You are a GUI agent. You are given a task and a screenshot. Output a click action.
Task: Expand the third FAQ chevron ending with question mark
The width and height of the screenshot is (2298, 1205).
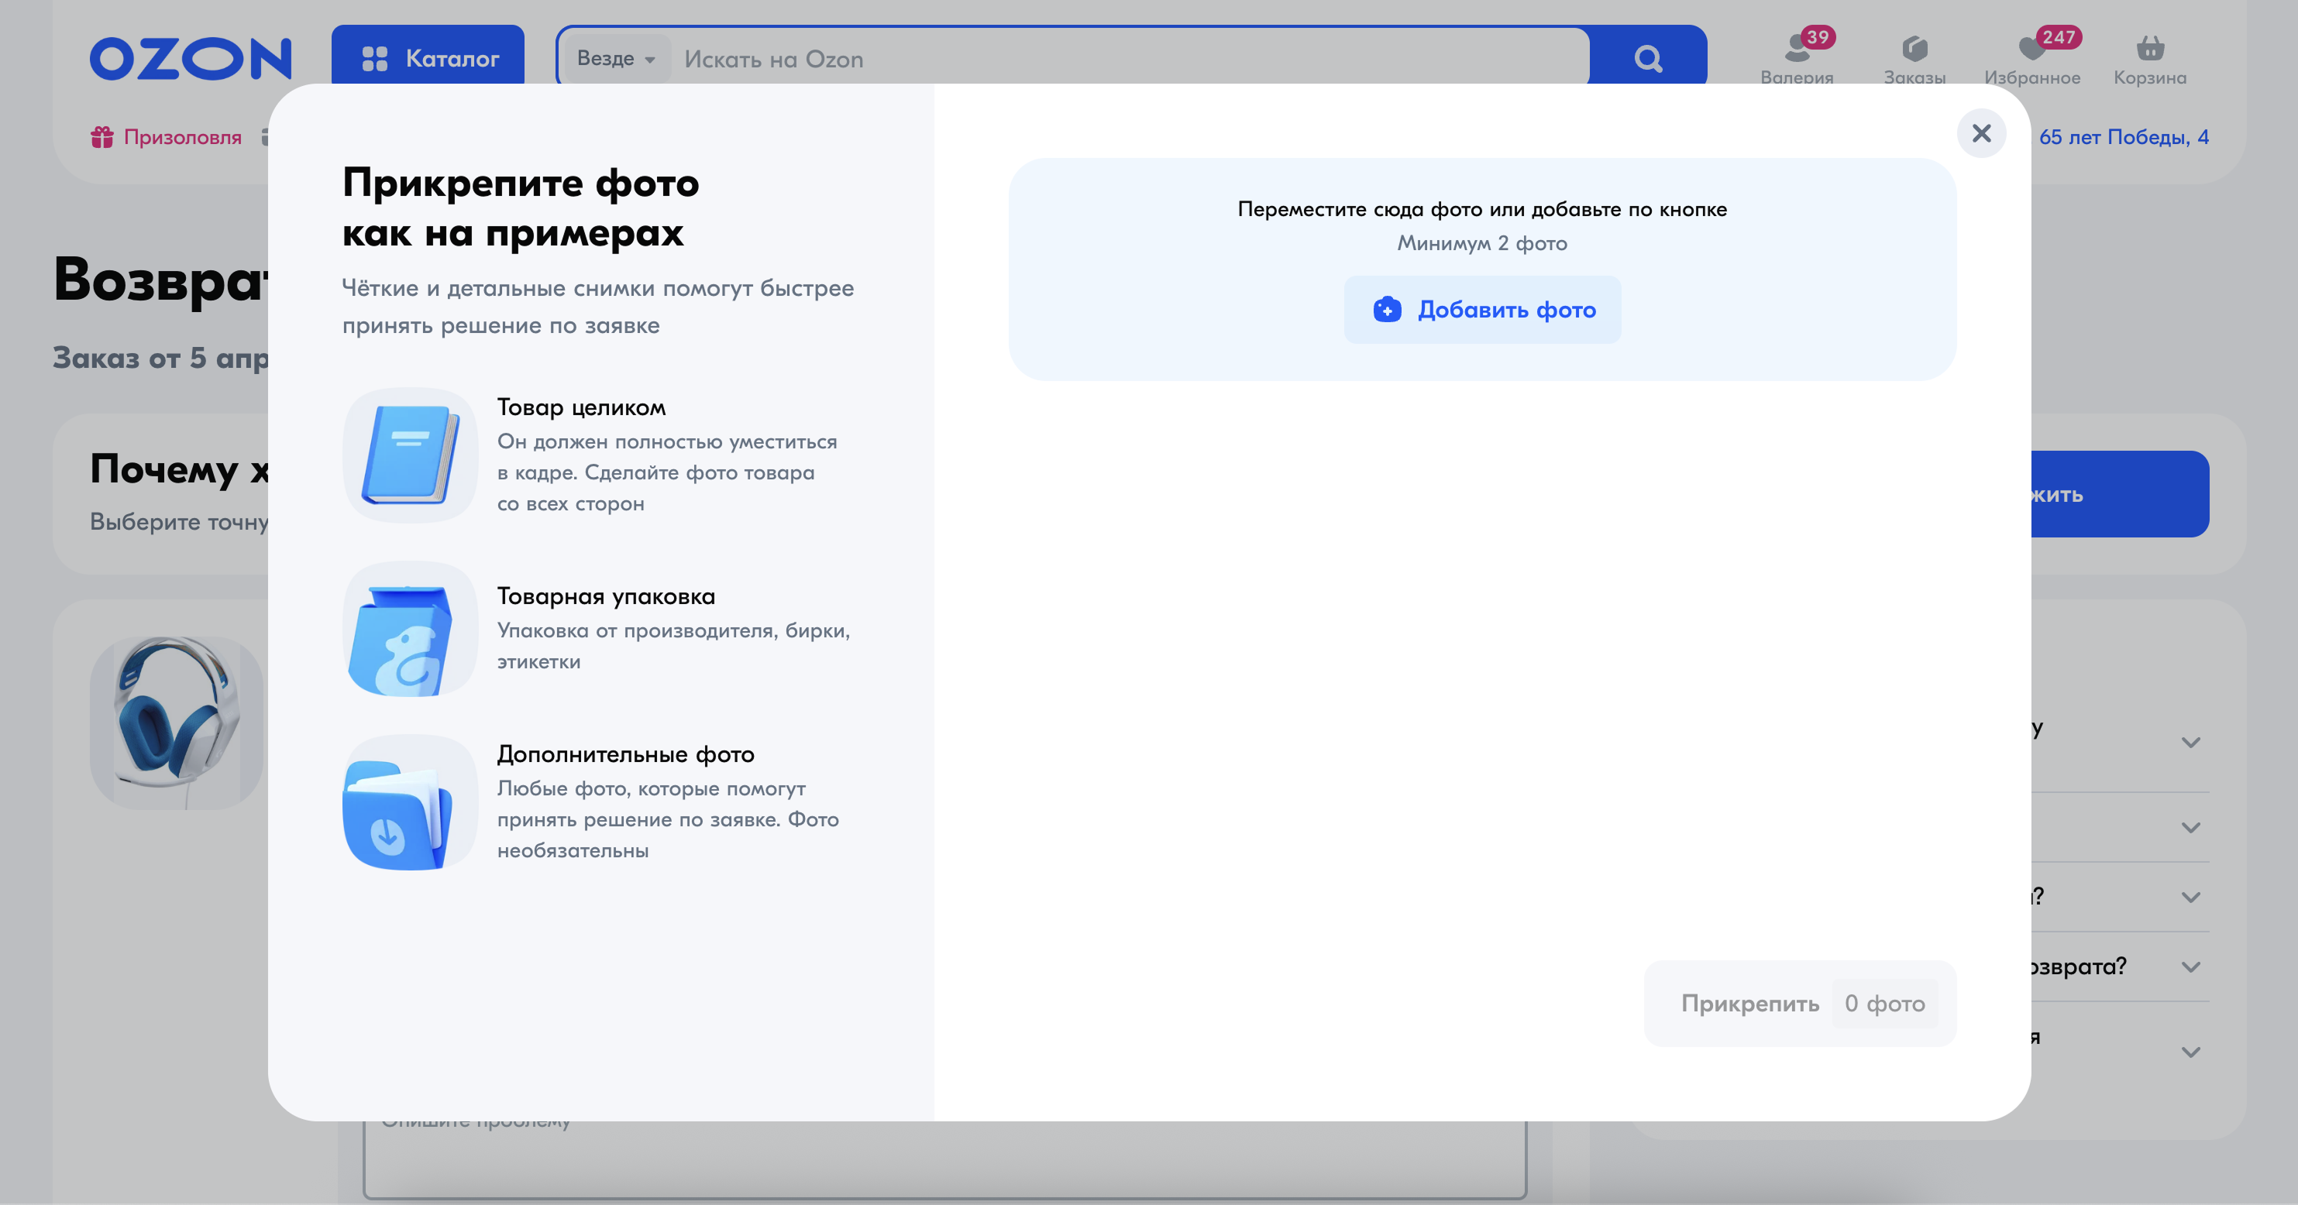(x=2191, y=898)
